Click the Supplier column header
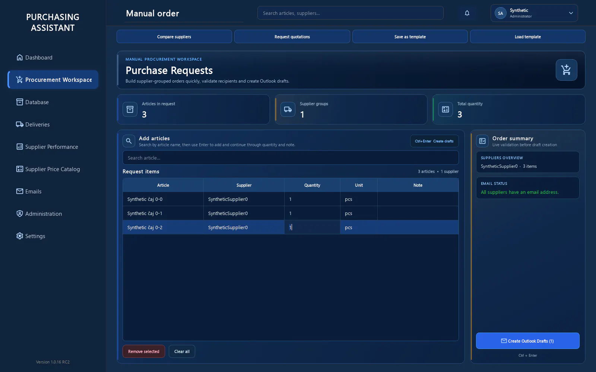 pos(244,185)
